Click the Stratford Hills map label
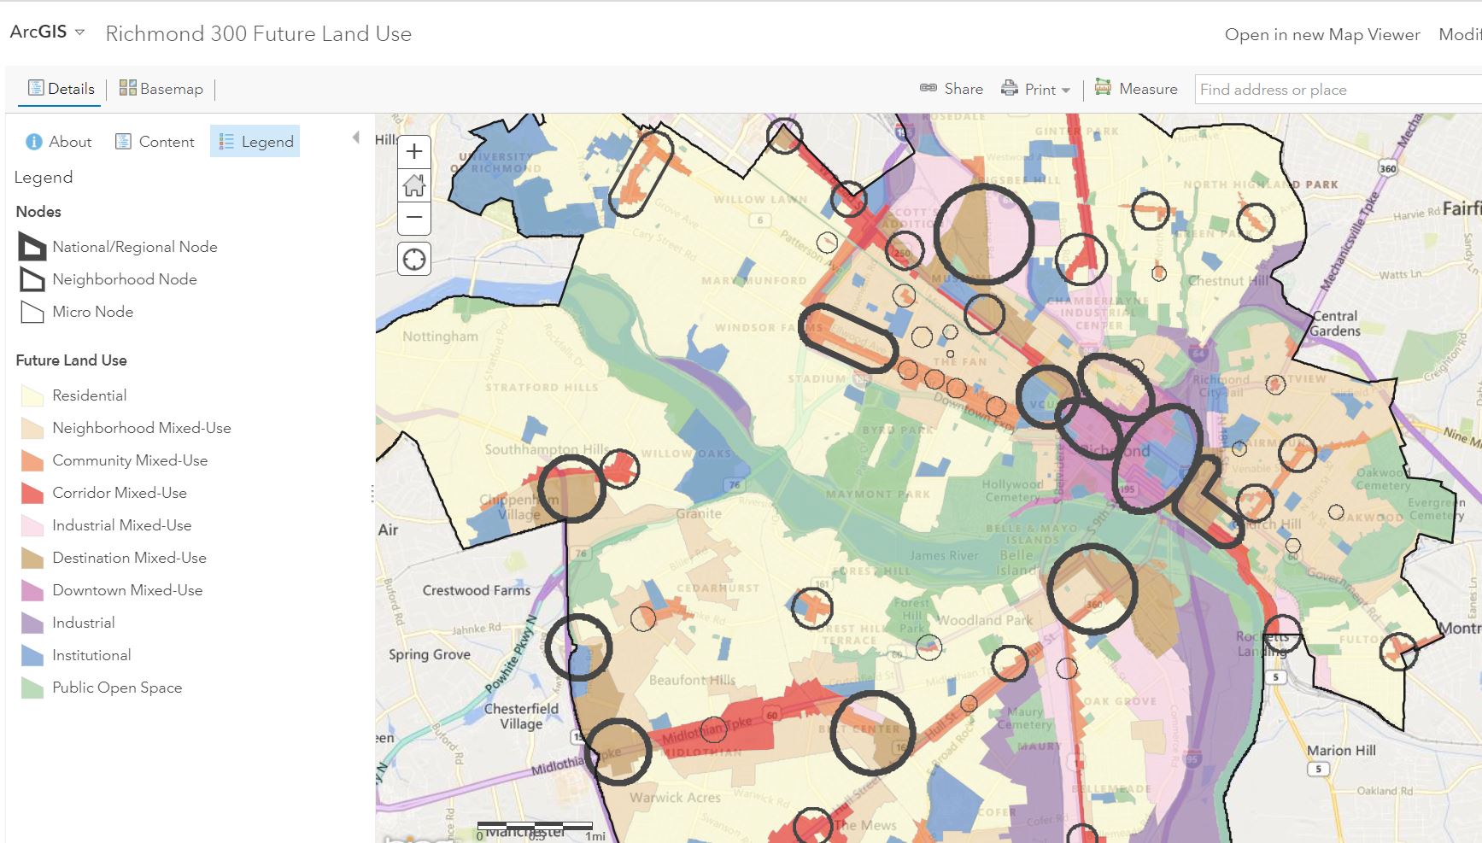Image resolution: width=1482 pixels, height=843 pixels. click(x=542, y=388)
